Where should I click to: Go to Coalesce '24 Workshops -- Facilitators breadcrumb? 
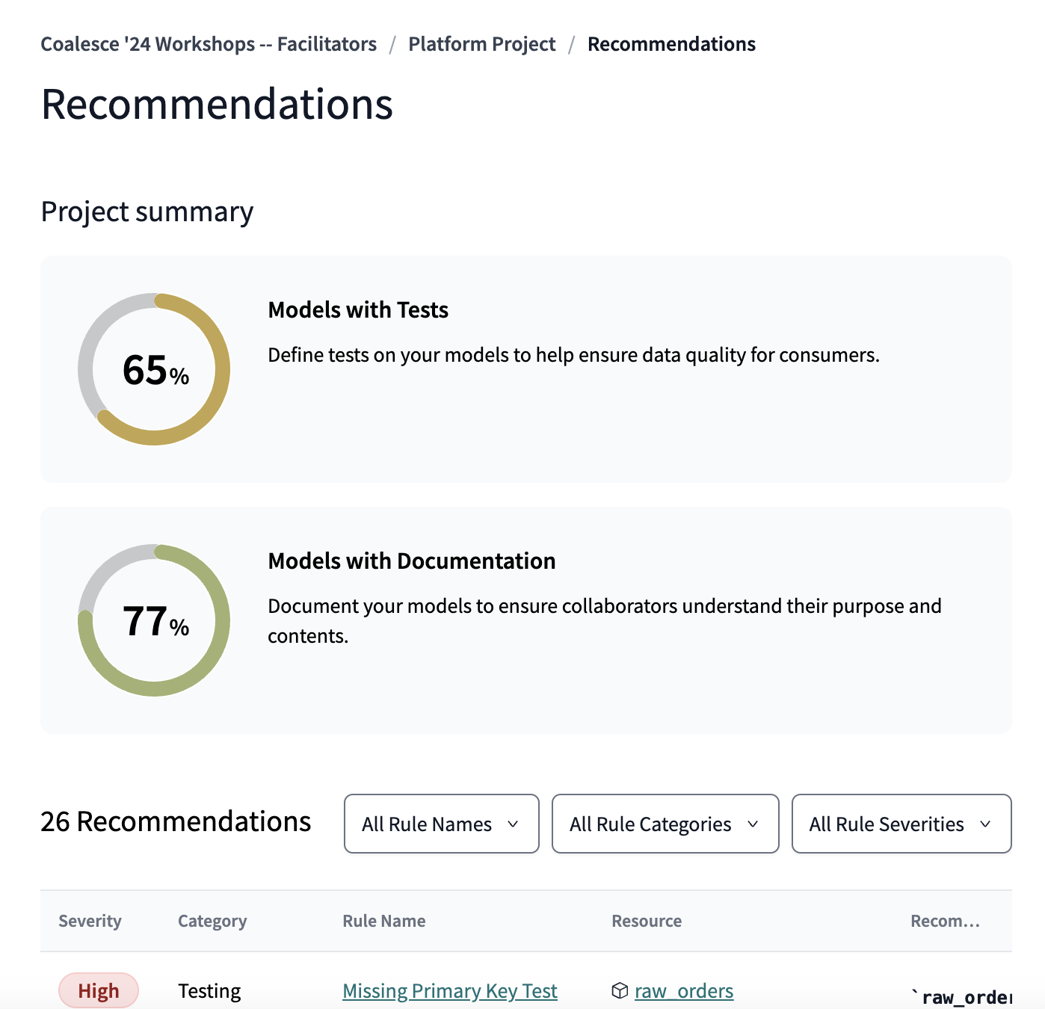(x=209, y=44)
